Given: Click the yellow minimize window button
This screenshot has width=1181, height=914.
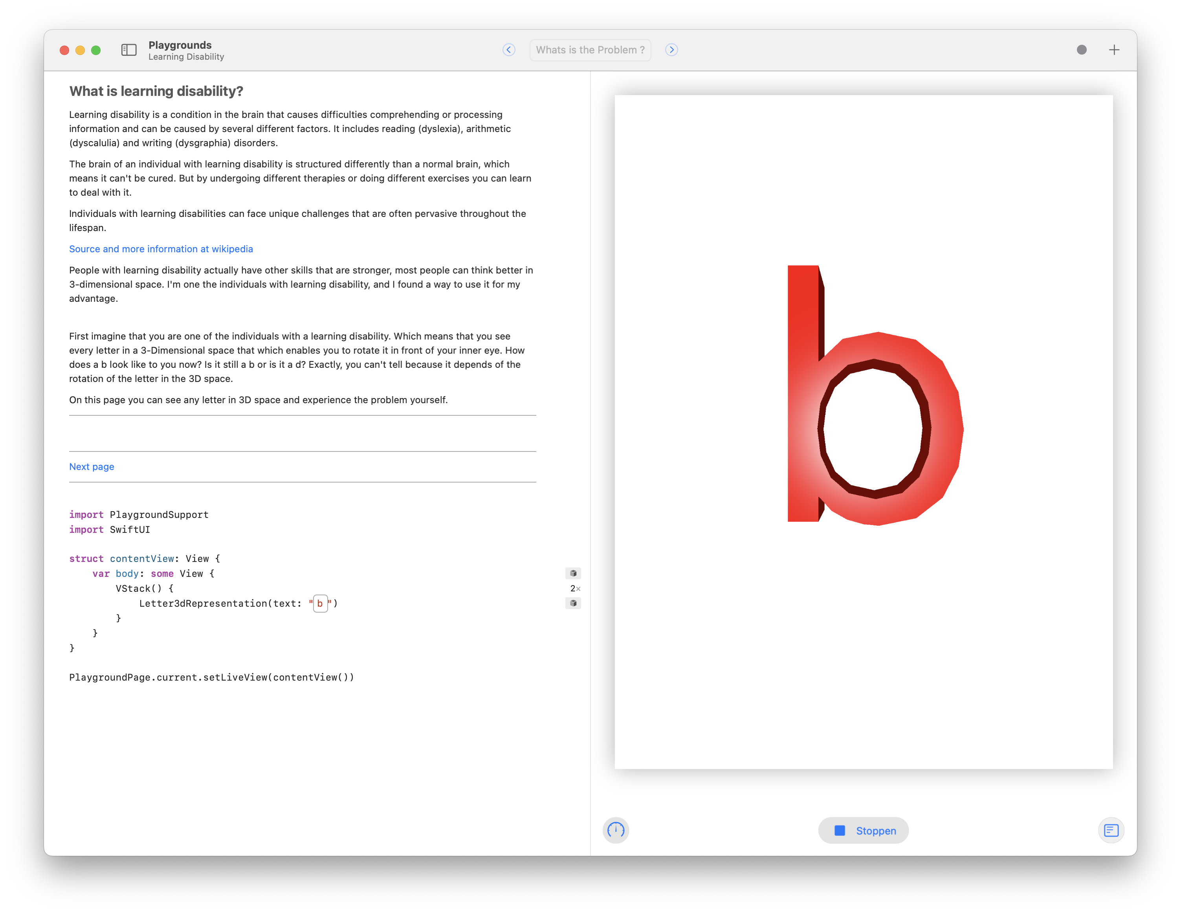Looking at the screenshot, I should (x=80, y=50).
